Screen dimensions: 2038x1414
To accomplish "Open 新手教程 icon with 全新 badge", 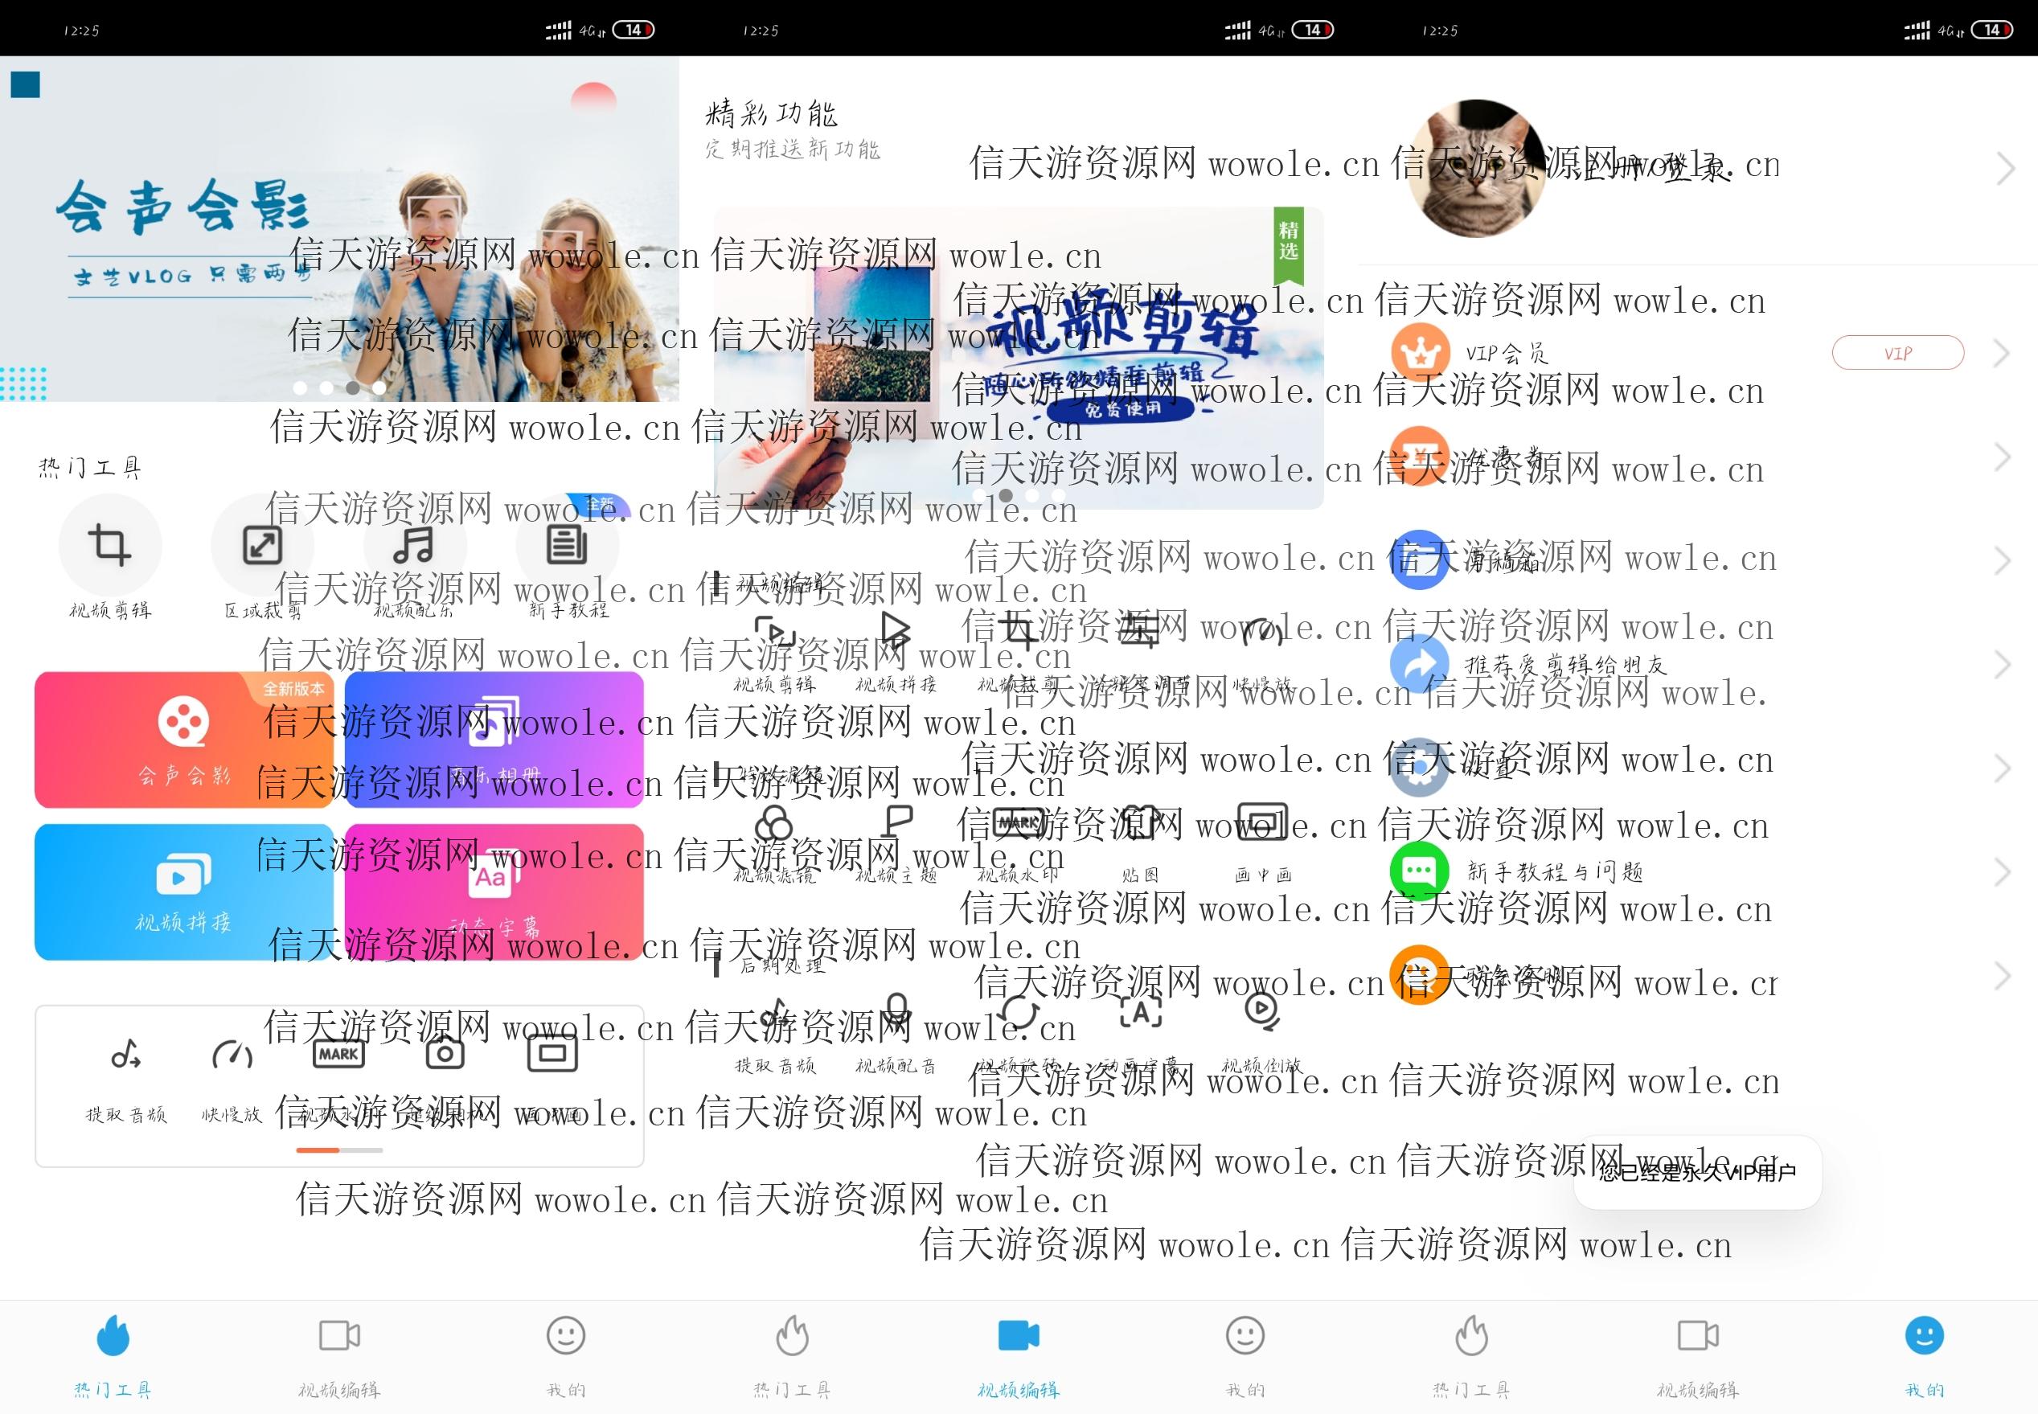I will click(x=567, y=544).
